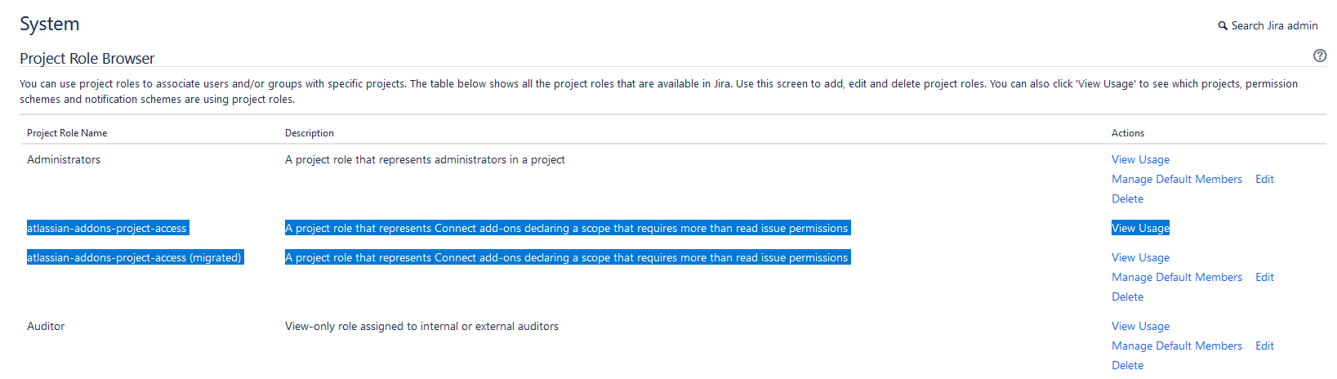View Usage for atlassian-addons-project-access (migrated) role
Viewport: 1337px width, 379px height.
click(x=1140, y=257)
